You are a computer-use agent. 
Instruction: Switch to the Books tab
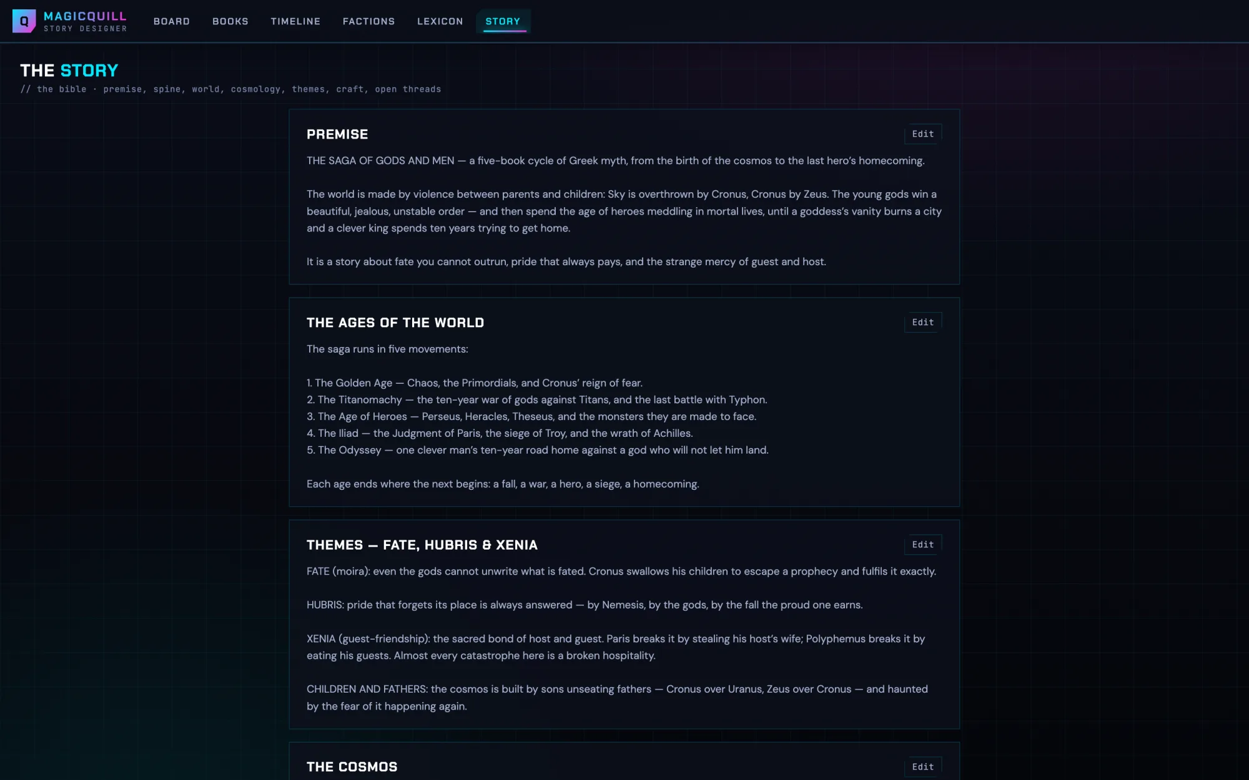(x=230, y=21)
